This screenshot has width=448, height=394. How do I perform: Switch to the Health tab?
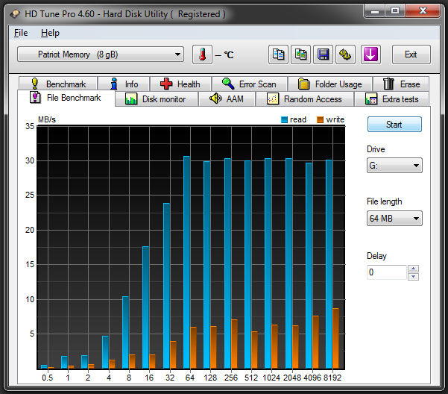[x=180, y=84]
